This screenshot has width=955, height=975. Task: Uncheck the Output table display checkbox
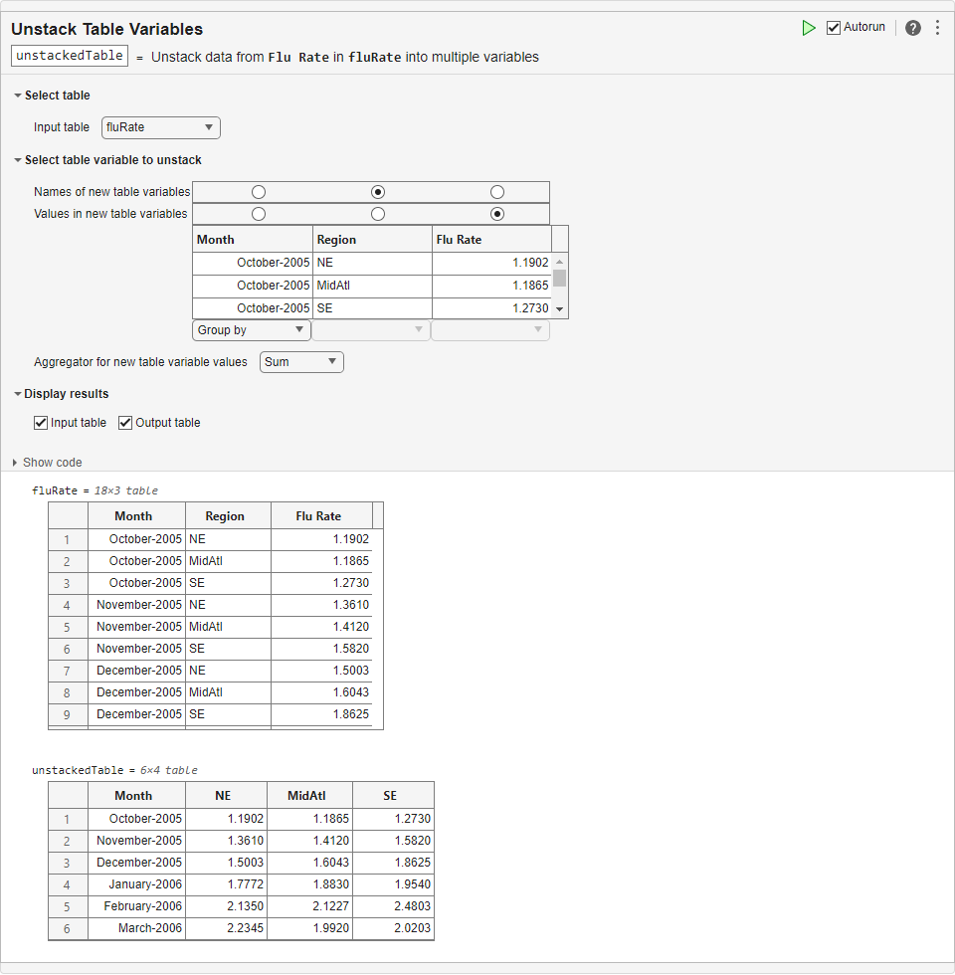point(125,423)
